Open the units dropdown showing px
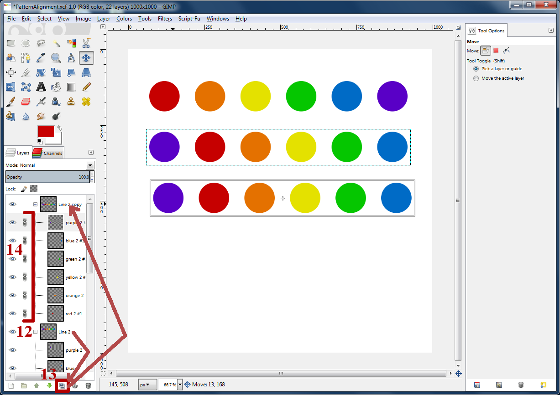Viewport: 560px width, 395px height. tap(147, 385)
